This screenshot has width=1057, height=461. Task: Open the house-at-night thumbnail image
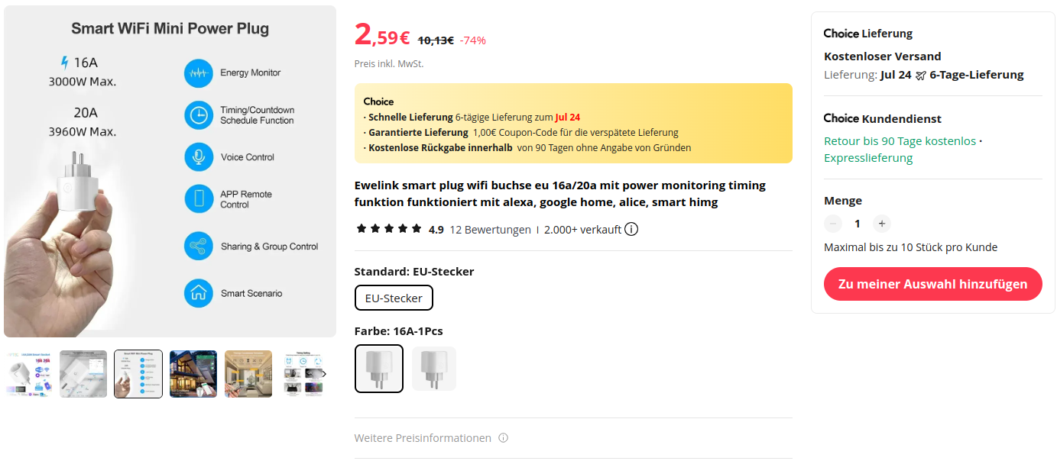click(x=193, y=374)
